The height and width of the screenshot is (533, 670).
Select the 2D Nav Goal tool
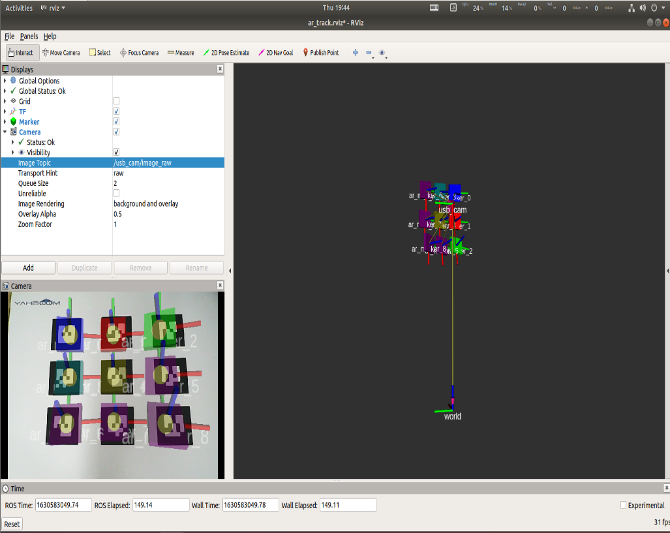[276, 53]
